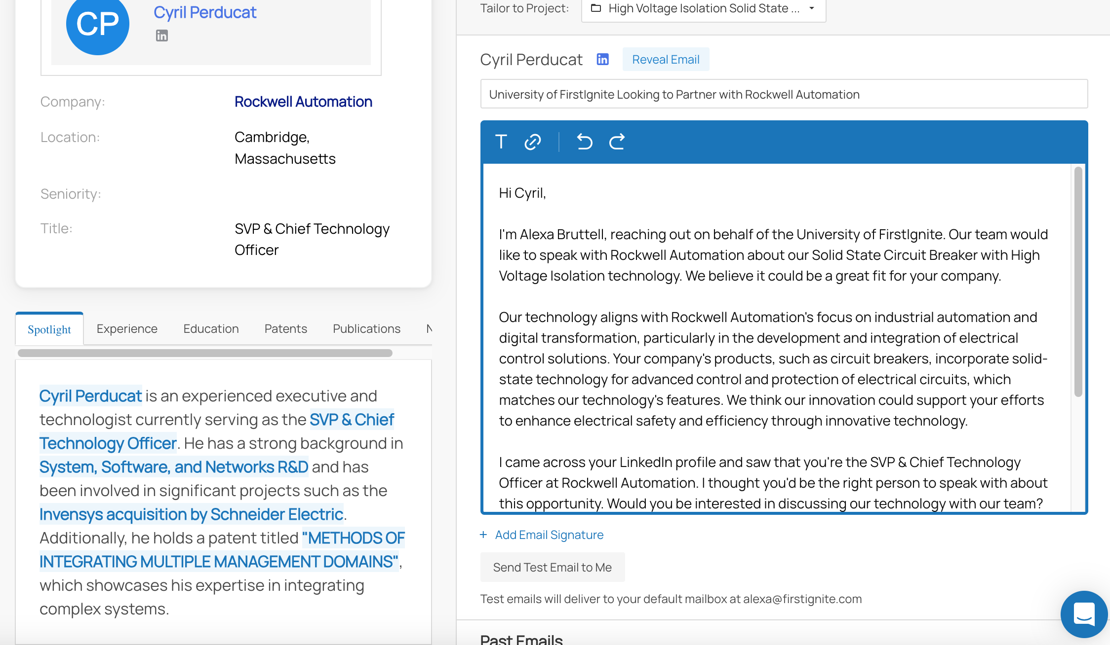This screenshot has width=1110, height=645.
Task: Expand the Tailor to Project dropdown
Action: point(703,8)
